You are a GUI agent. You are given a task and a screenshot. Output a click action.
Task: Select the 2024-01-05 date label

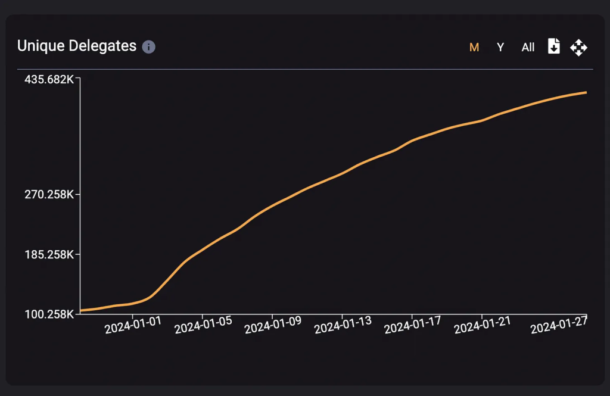[x=203, y=325]
